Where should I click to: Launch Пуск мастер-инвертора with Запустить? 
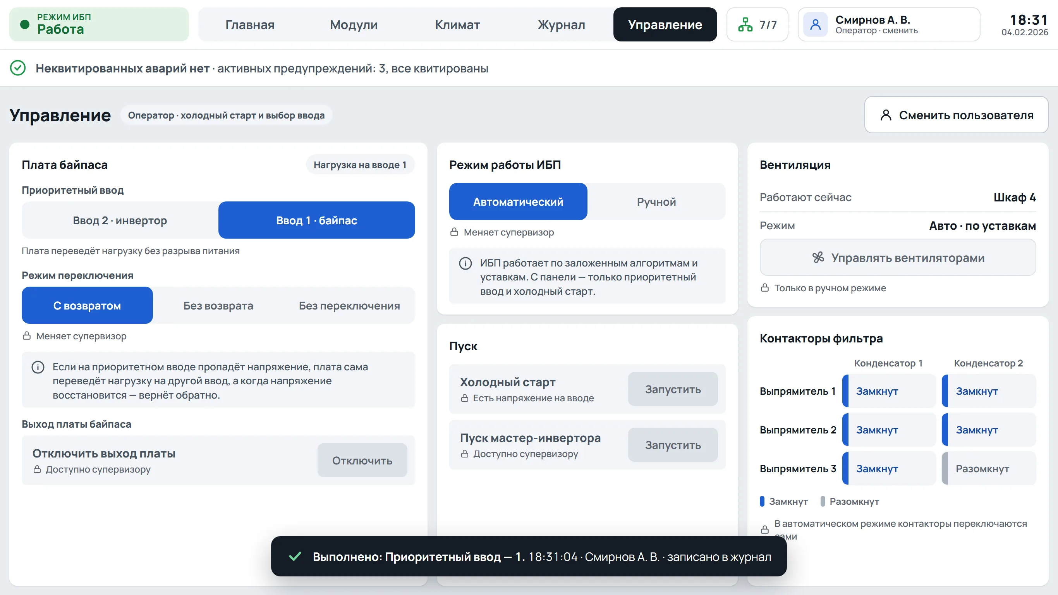[673, 445]
